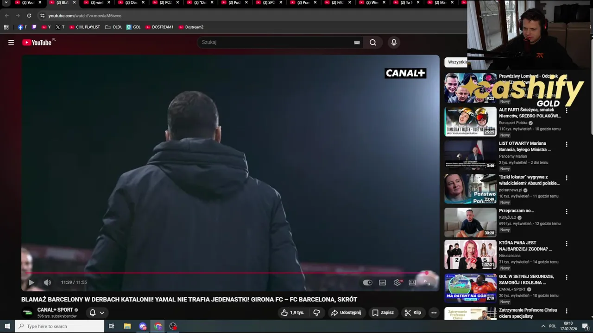Open LIST OTWARTY Mariana Banasia video
593x333 pixels.
pyautogui.click(x=525, y=147)
